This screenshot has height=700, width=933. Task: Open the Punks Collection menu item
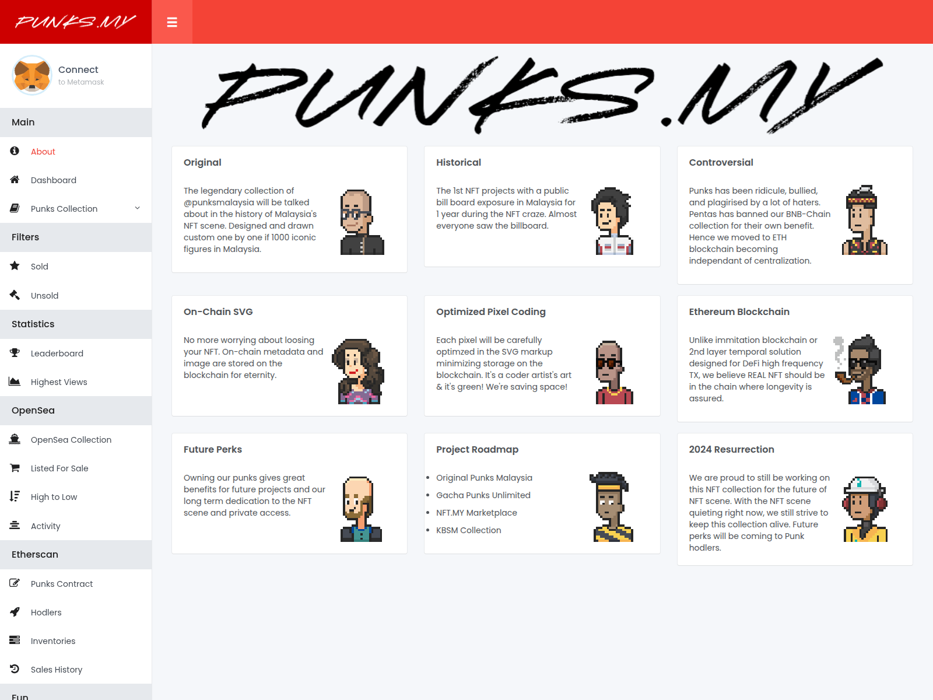[76, 209]
